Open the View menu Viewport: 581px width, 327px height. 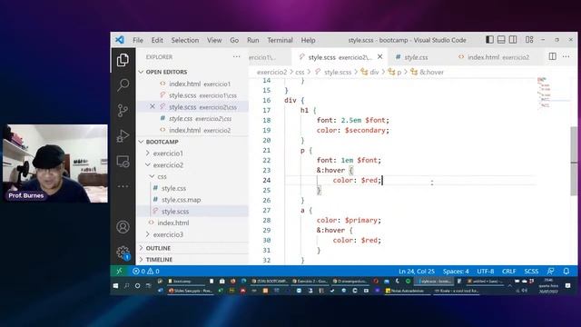pyautogui.click(x=214, y=40)
